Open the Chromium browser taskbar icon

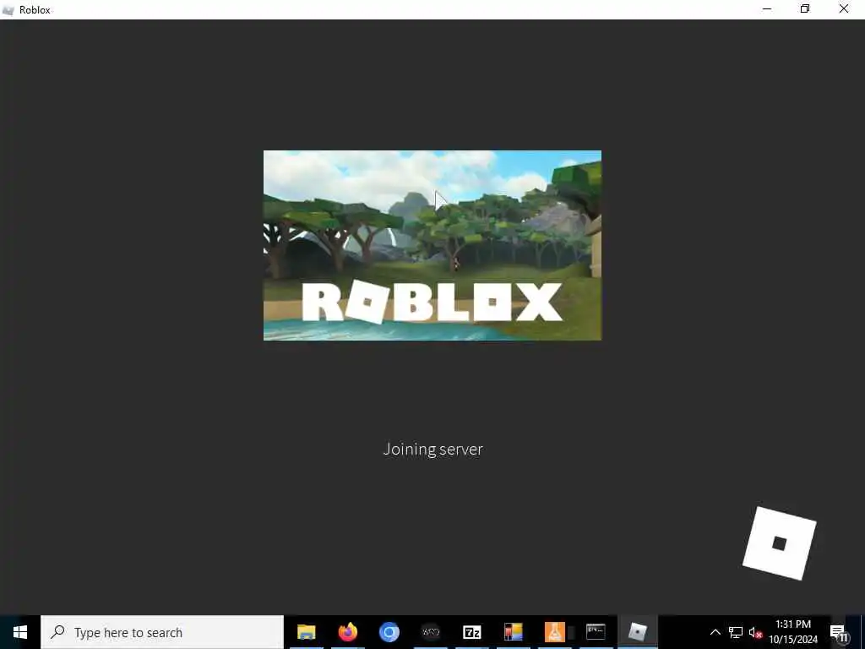click(389, 632)
